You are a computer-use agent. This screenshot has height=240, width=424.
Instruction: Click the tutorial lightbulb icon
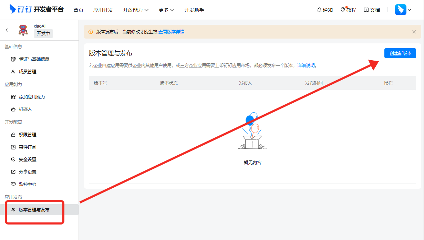[x=343, y=10]
